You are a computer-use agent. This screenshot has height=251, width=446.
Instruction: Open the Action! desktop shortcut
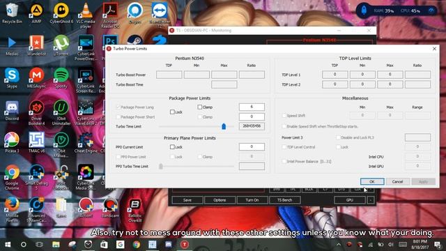coord(86,207)
